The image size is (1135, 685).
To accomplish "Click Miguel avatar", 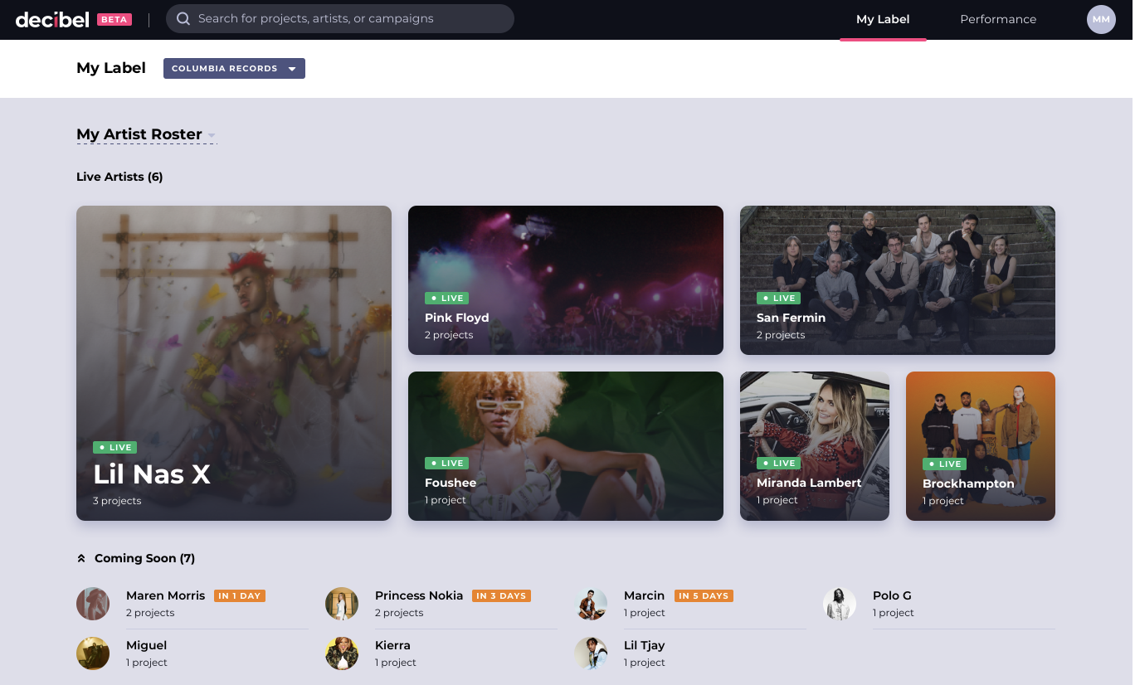I will point(93,653).
